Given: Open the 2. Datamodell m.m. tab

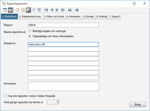Looking at the screenshot, I should tap(30, 16).
